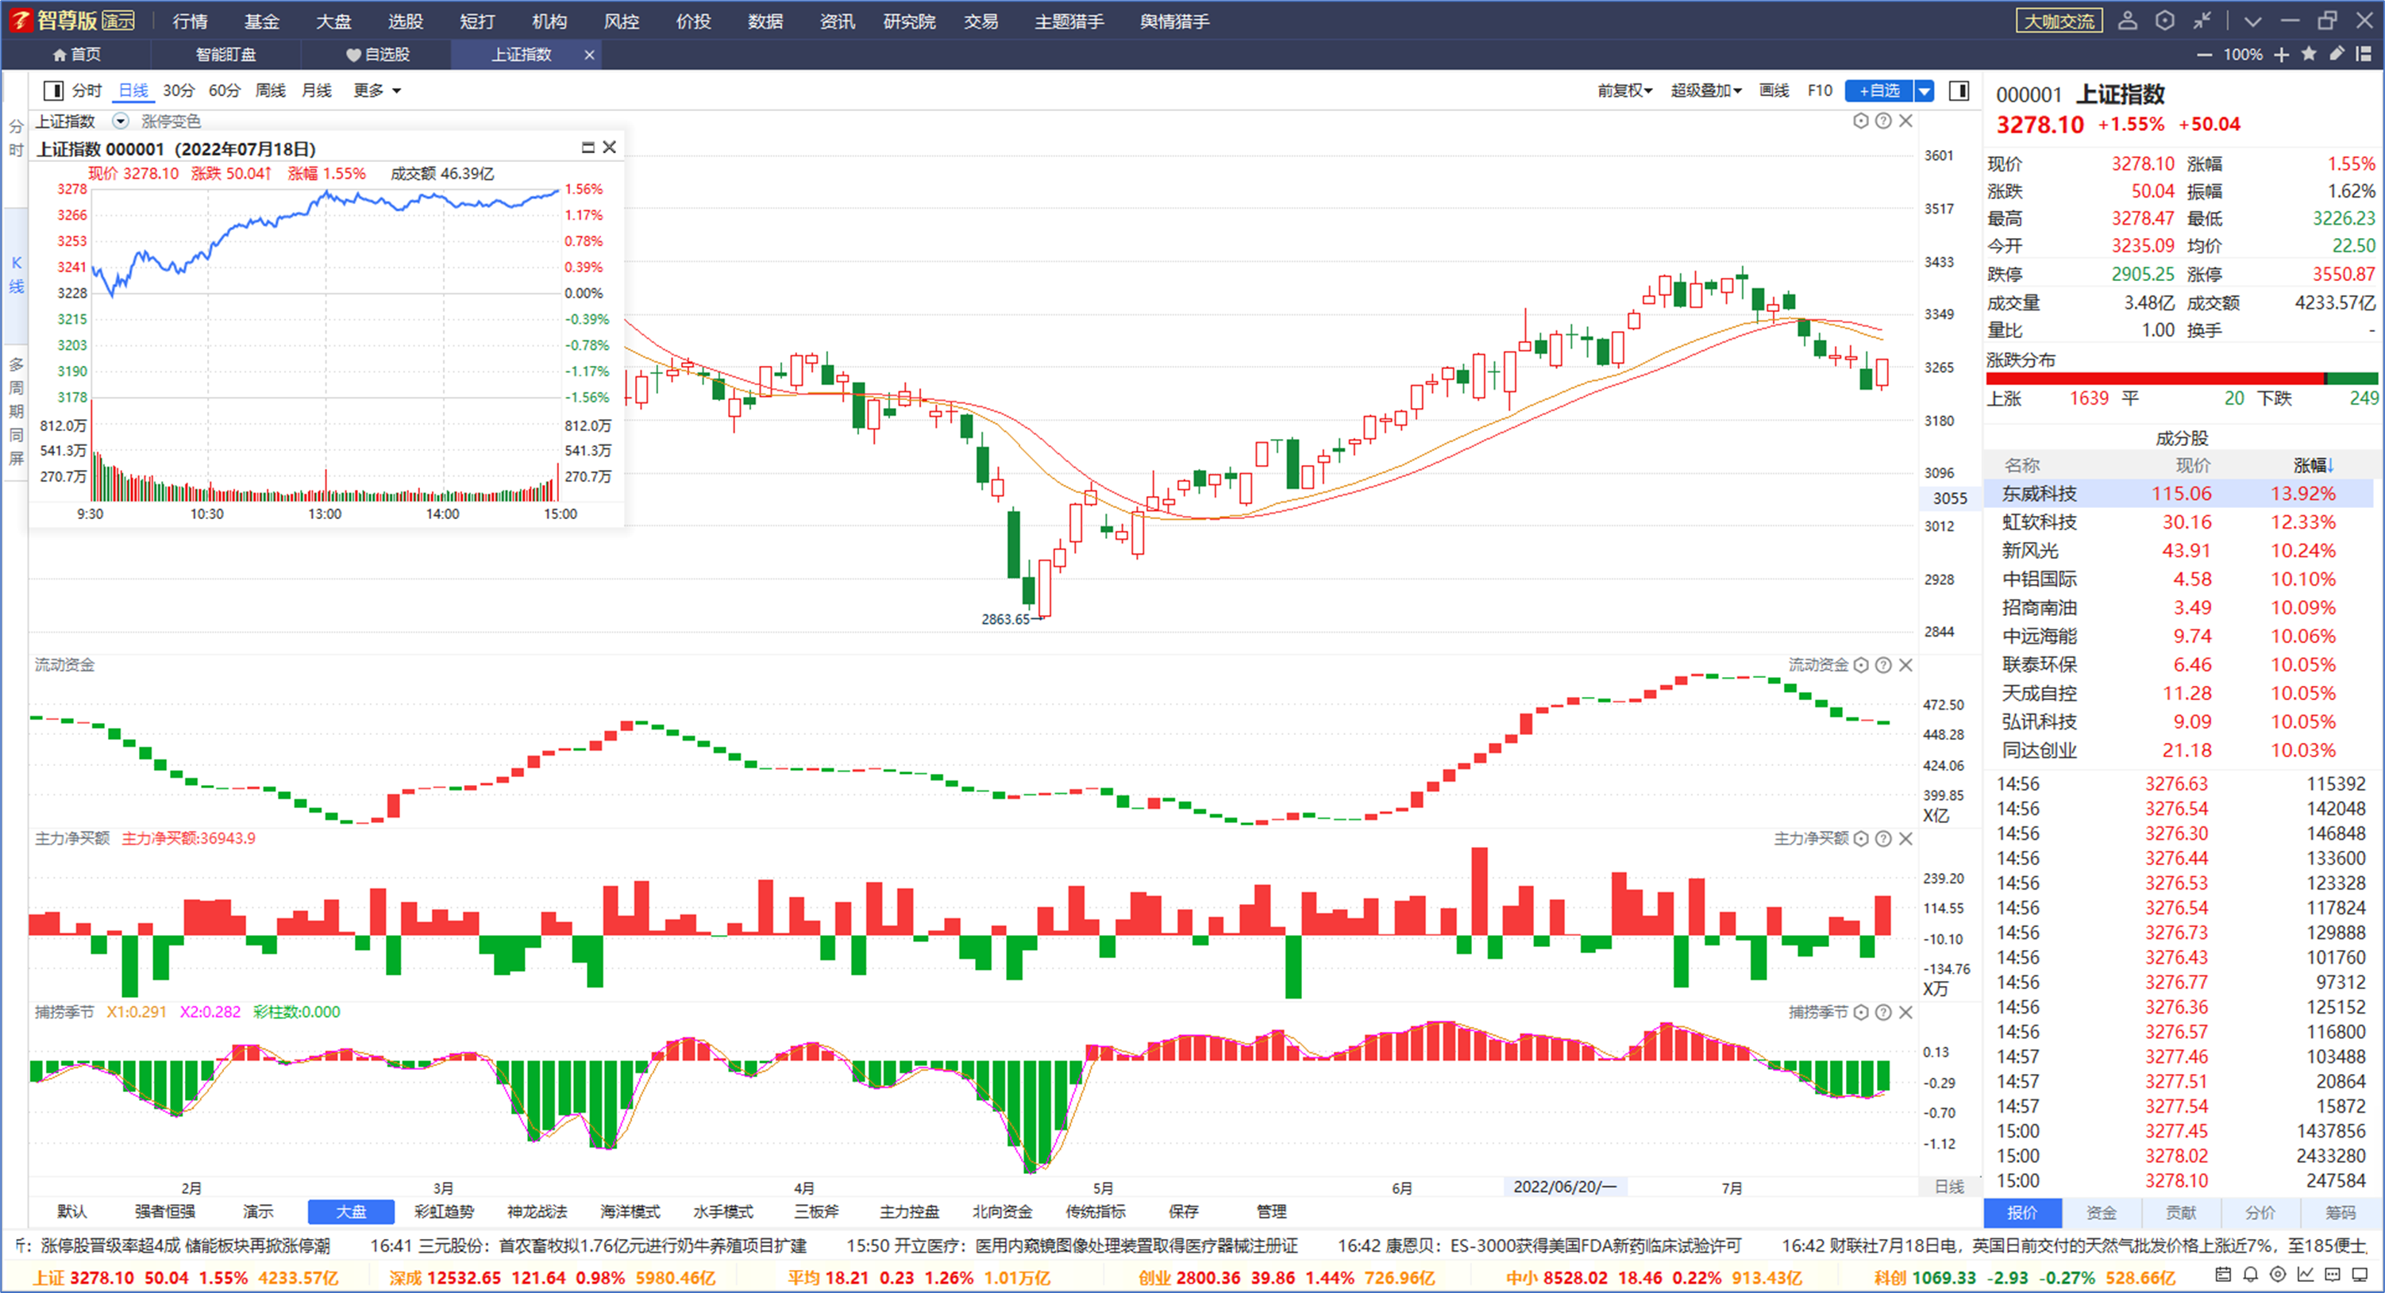Open the 超级叠加 overlay dropdown
The image size is (2385, 1293).
click(x=1706, y=90)
